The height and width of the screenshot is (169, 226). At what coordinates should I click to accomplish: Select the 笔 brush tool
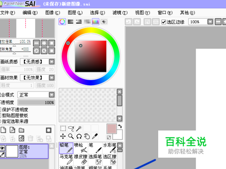95,148
